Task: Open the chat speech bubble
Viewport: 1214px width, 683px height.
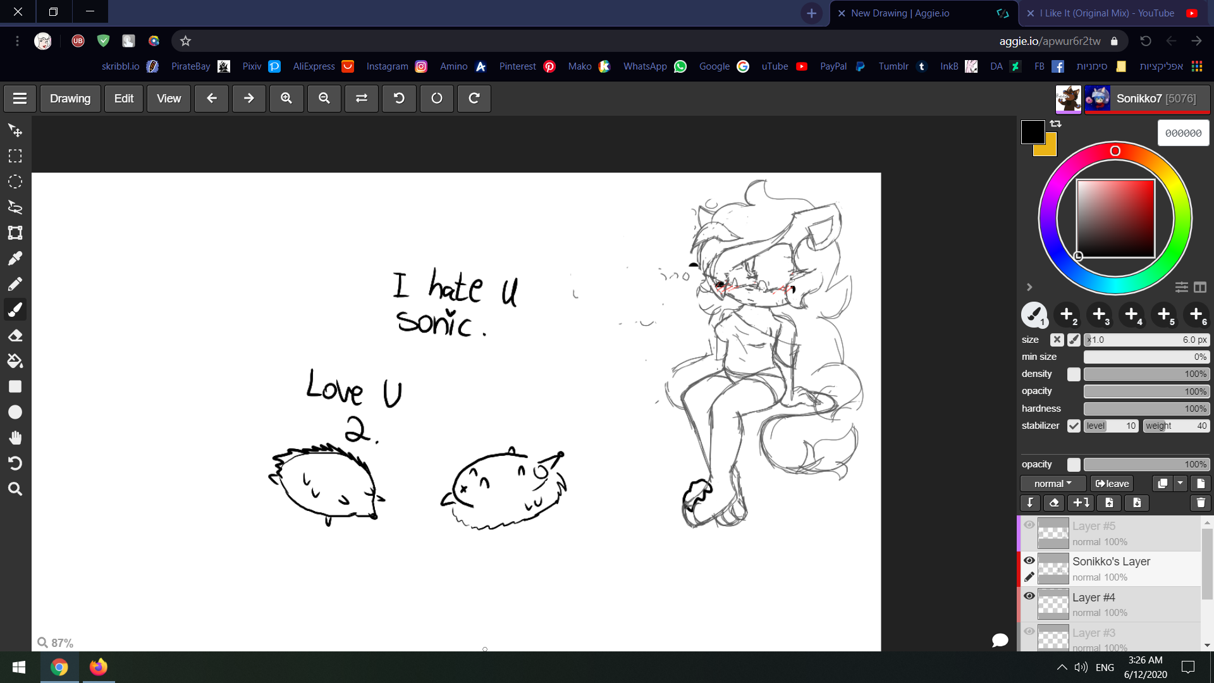Action: pyautogui.click(x=1000, y=640)
